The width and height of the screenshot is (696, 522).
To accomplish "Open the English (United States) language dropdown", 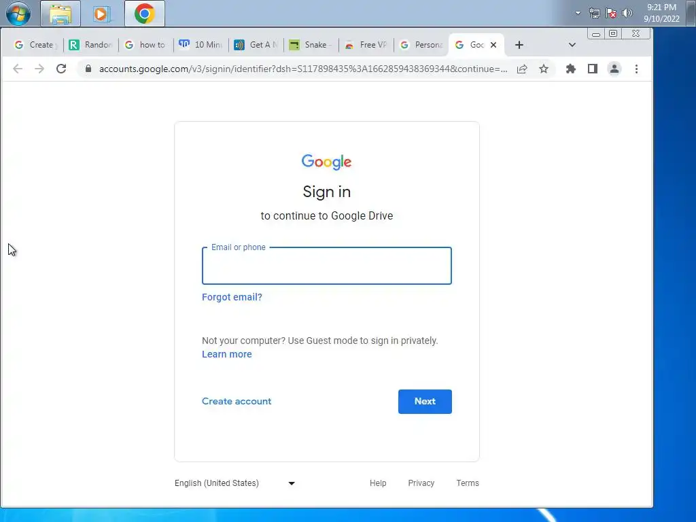I will click(234, 483).
